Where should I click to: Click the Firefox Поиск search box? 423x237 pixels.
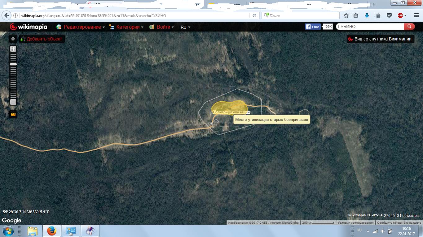301,15
